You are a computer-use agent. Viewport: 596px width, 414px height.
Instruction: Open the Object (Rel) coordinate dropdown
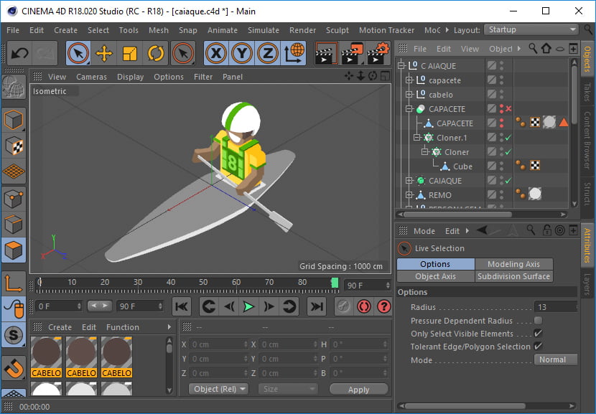click(x=218, y=389)
